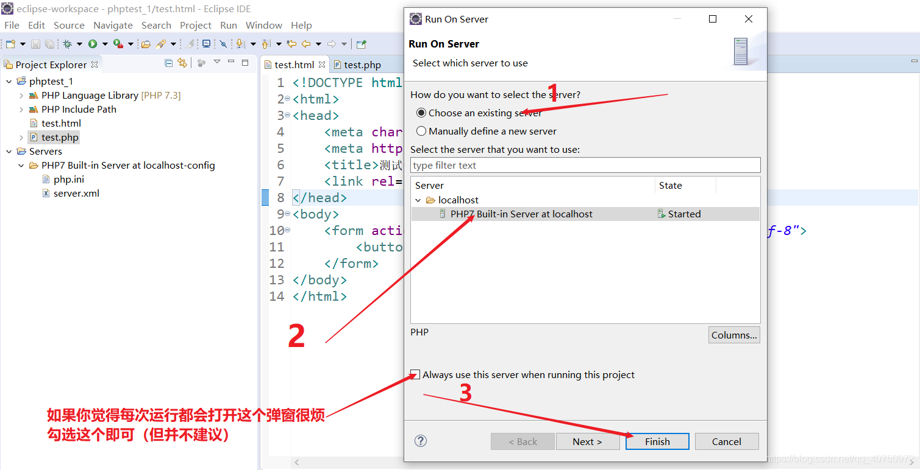
Task: Select server.xml in Project Explorer
Action: click(x=76, y=193)
